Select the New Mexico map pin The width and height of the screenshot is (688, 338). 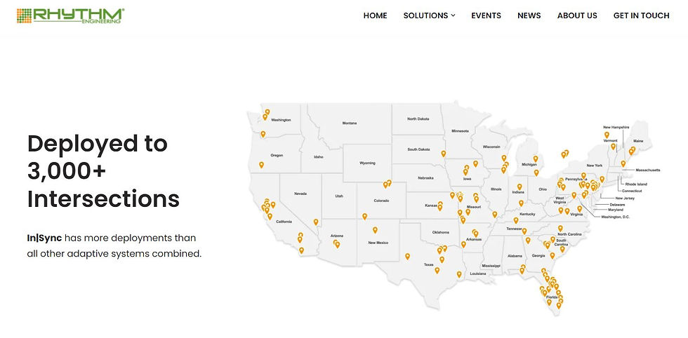pyautogui.click(x=375, y=230)
